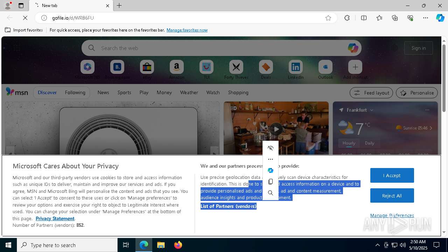Open eBay shortcut tile
The image size is (448, 252).
click(147, 70)
